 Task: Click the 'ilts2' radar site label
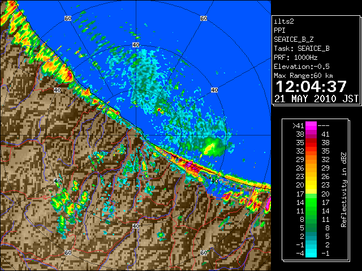pyautogui.click(x=284, y=21)
